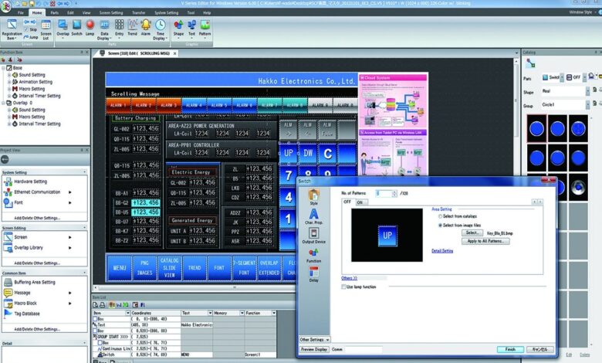Click the application orb button

click(x=5, y=7)
